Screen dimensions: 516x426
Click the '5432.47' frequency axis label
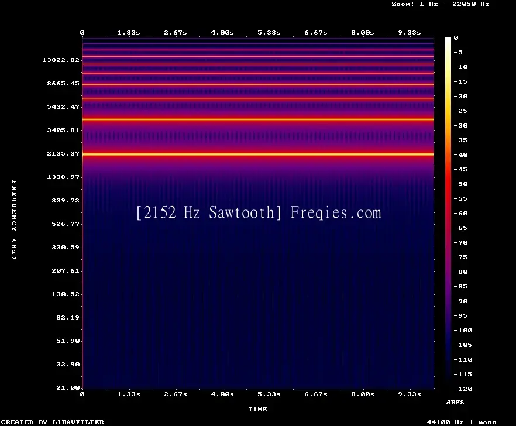pos(63,106)
